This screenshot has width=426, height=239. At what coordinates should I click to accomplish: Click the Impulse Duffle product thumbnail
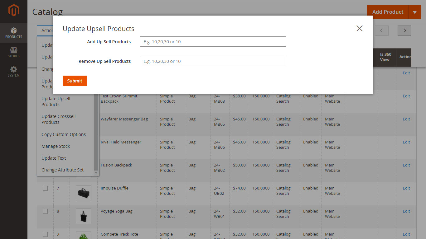84,193
